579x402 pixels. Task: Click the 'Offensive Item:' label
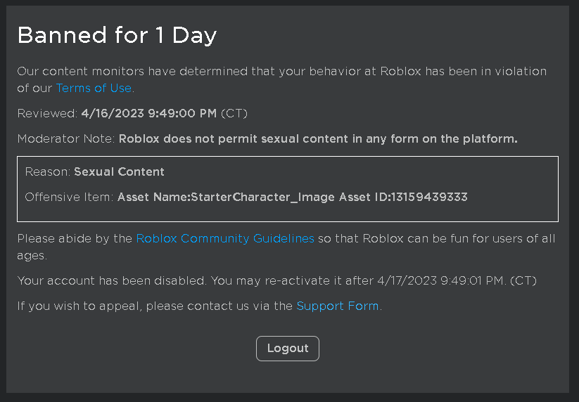click(x=69, y=197)
